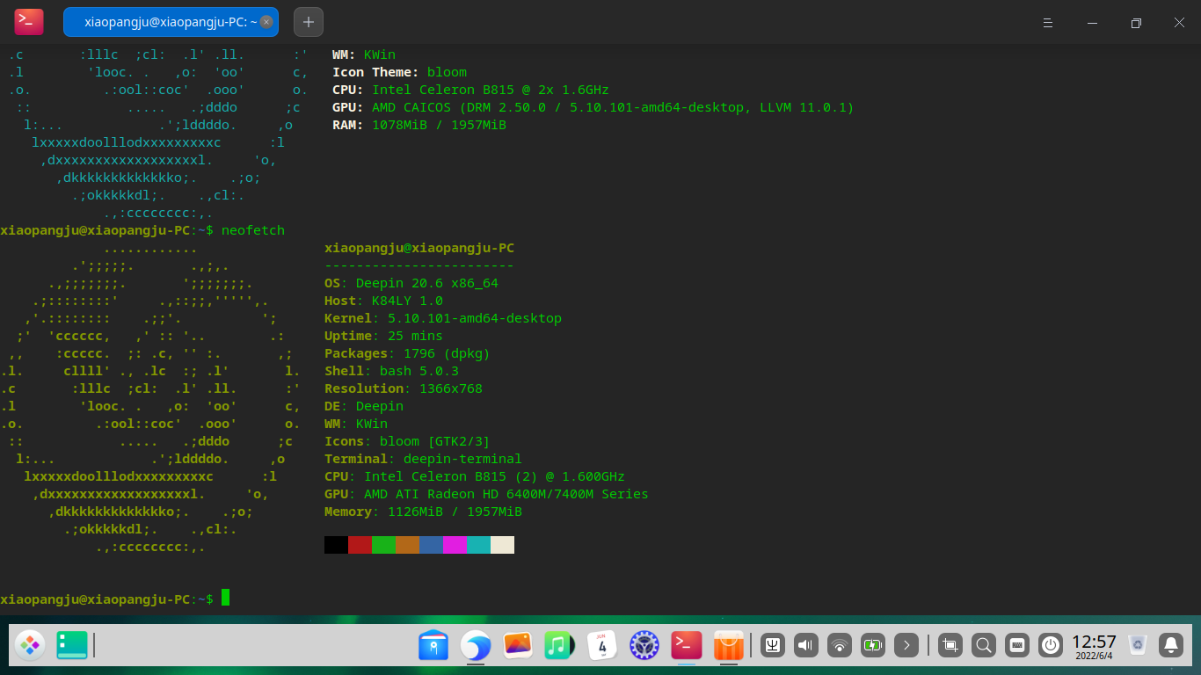Open the magnifier search in the tray

tap(984, 645)
